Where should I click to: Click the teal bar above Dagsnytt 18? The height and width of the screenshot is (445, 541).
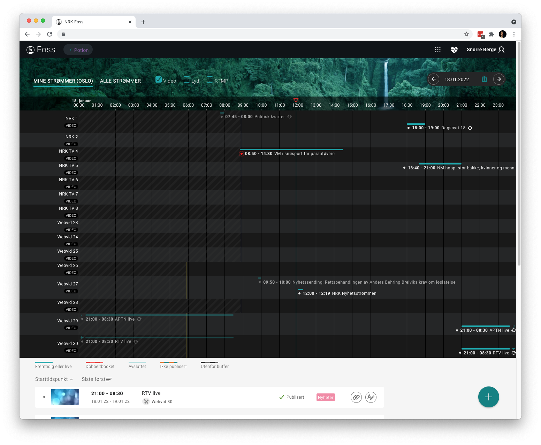click(x=416, y=124)
